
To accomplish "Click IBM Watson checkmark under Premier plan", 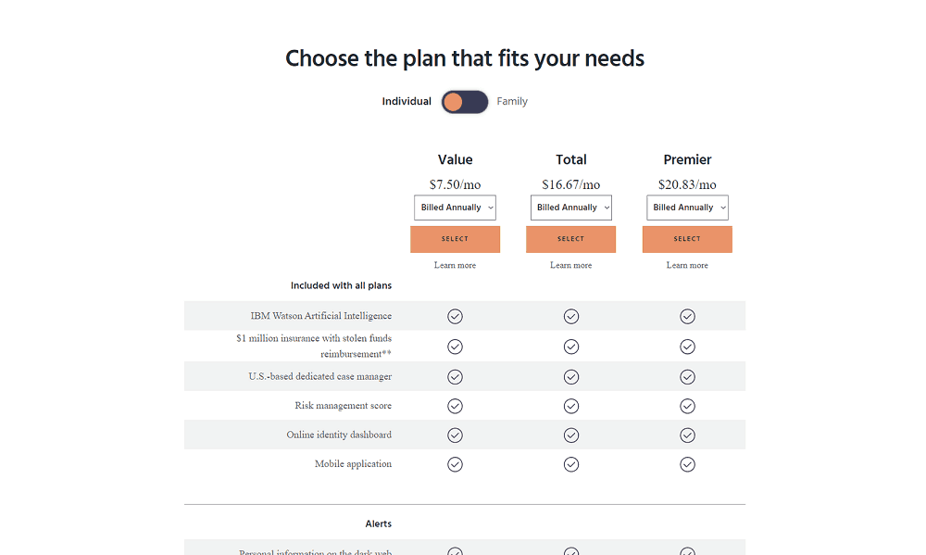I will (x=687, y=316).
